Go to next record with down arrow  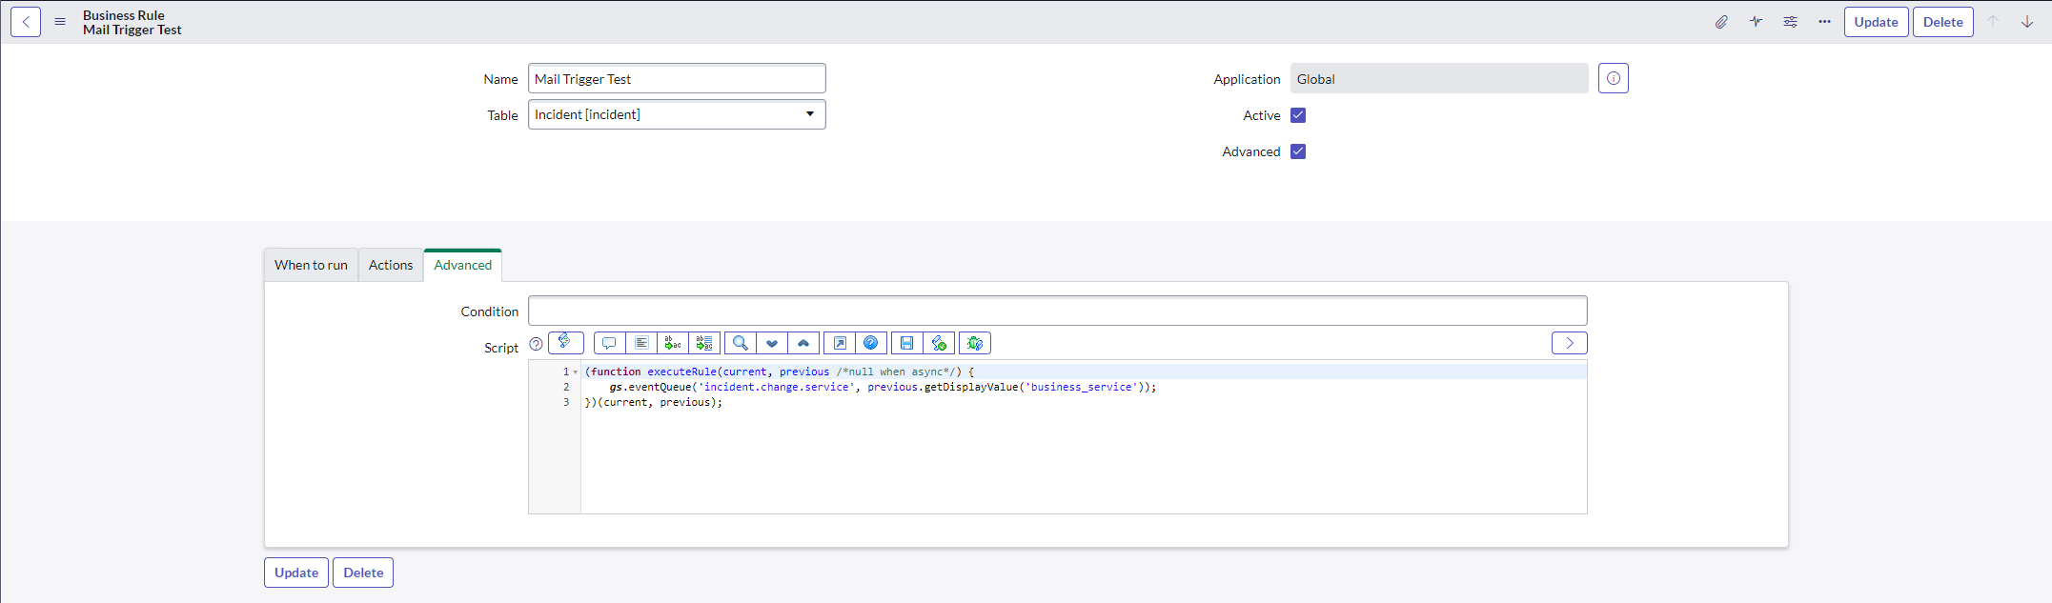pyautogui.click(x=2027, y=22)
